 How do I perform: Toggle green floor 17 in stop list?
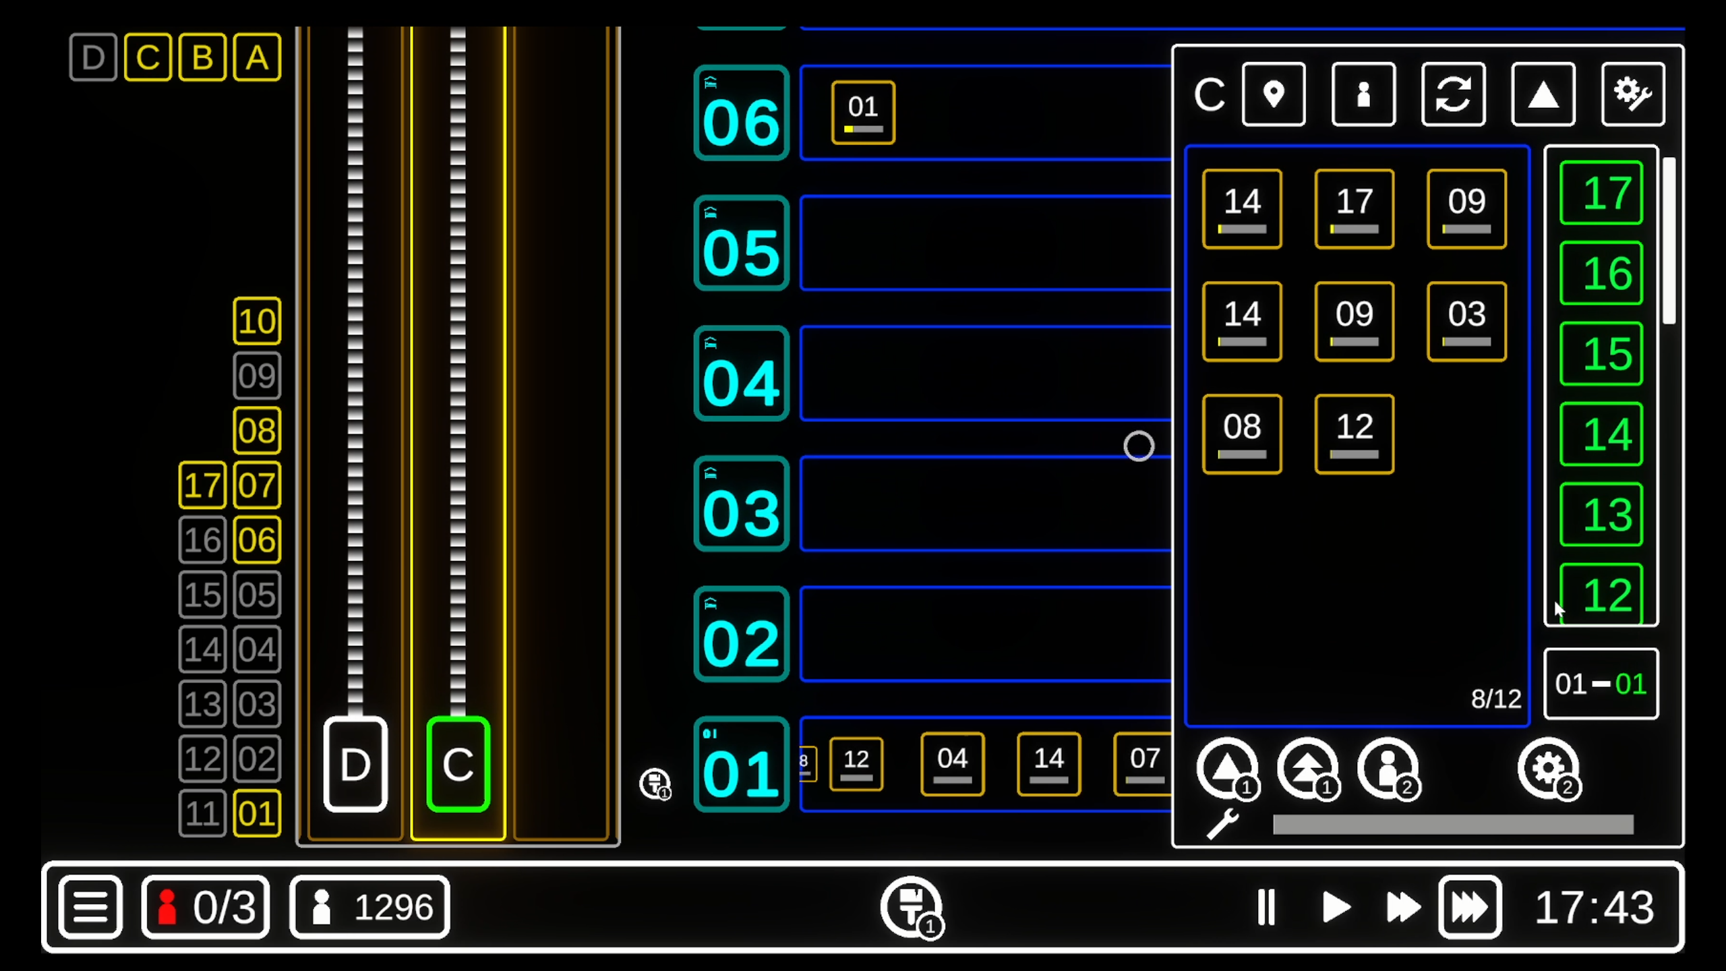(1601, 193)
